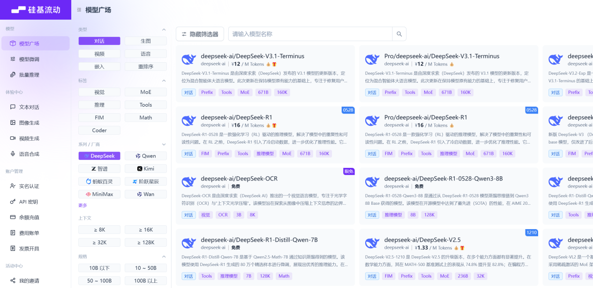Screen dimensions: 593x288
Task: Select the 50 ~ 100B size filter
Action: 99,281
